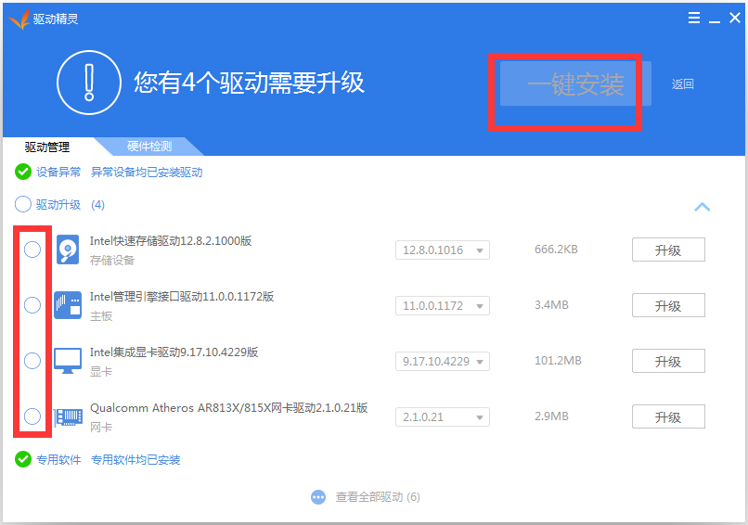Open version dropdown showing 12.8.0.1016
The width and height of the screenshot is (748, 525).
point(443,250)
